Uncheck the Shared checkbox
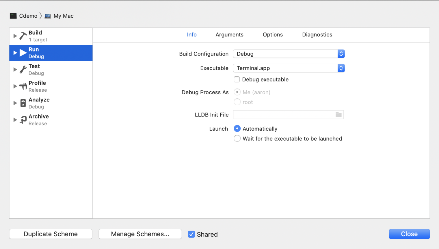The width and height of the screenshot is (439, 249). (x=191, y=234)
